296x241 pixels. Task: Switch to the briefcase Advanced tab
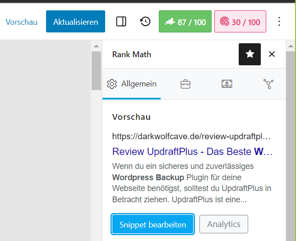(185, 84)
